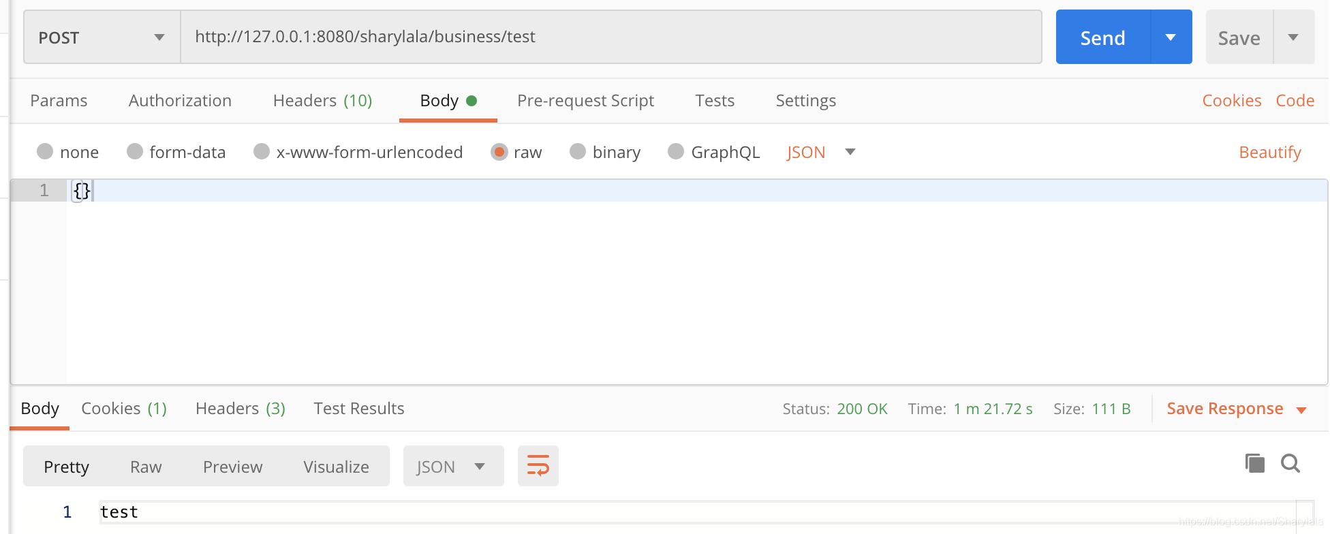Click into the request URL field
Viewport: 1330px width, 534px height.
coord(611,37)
